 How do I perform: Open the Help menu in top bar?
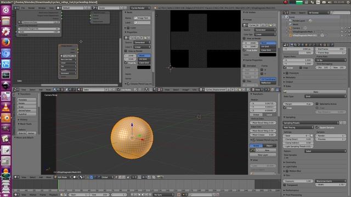click(x=52, y=8)
